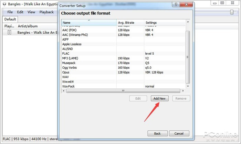
Task: Select the MP3 (LAME) format row
Action: [x=123, y=58]
